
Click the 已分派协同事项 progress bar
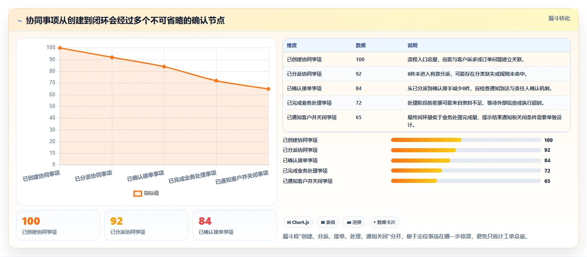point(466,150)
